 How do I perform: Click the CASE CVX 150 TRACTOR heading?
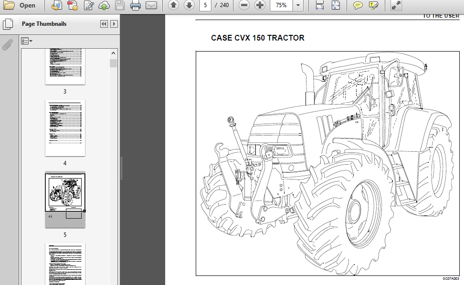coord(257,38)
